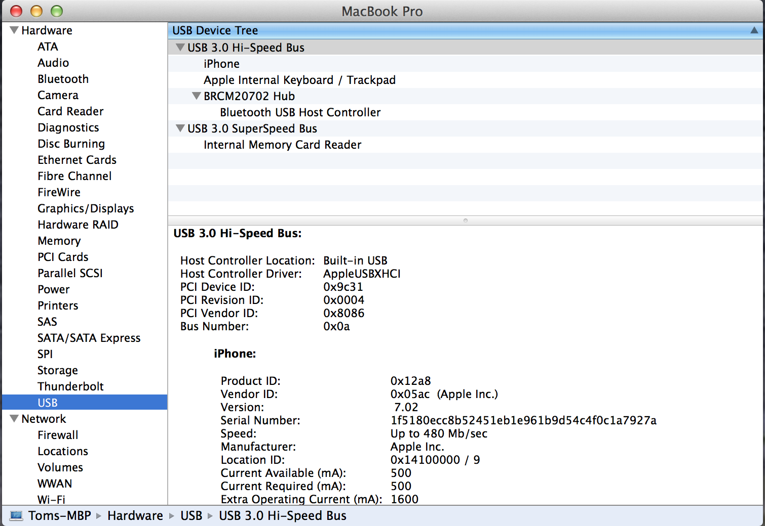The height and width of the screenshot is (526, 765).
Task: Click USB in the path bar
Action: click(x=192, y=516)
